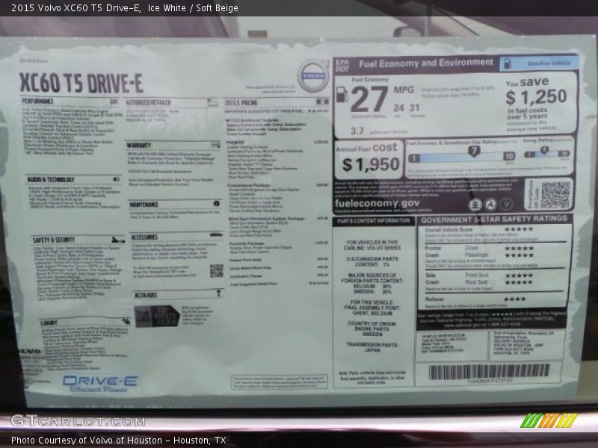Click the large 27 MPG figure

(x=369, y=99)
